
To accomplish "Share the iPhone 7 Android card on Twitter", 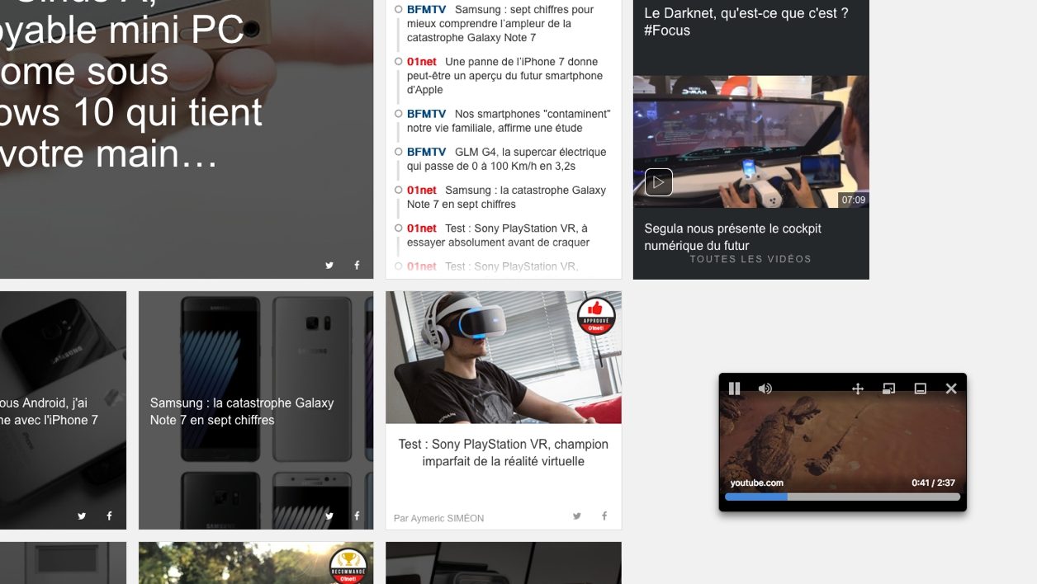I will click(82, 516).
